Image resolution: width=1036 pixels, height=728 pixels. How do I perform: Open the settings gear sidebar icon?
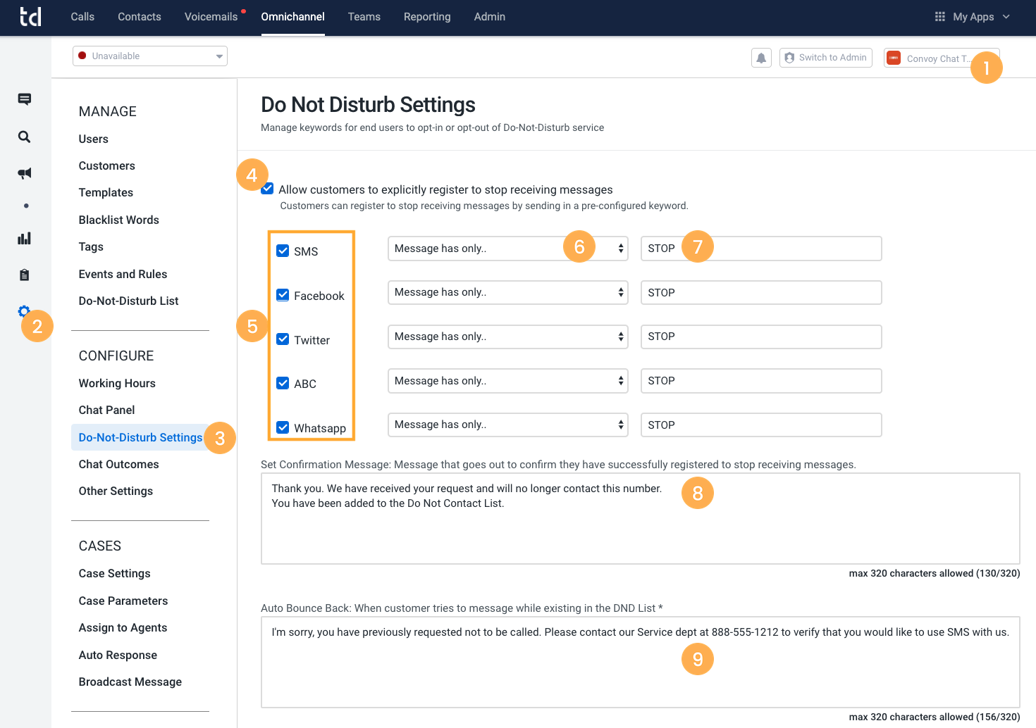click(24, 311)
